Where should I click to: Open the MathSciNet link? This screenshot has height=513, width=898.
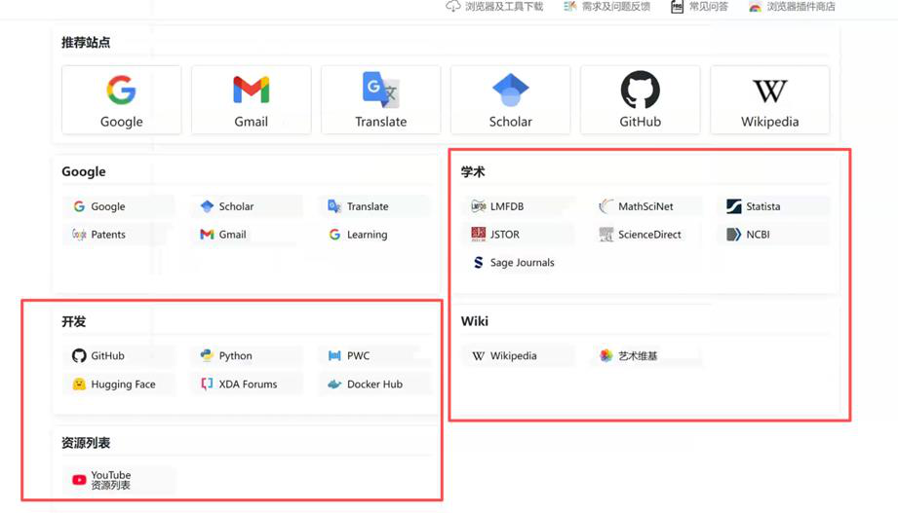pyautogui.click(x=646, y=206)
